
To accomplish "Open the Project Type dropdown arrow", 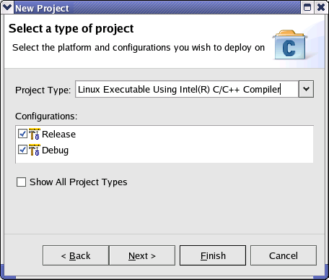I will click(306, 89).
